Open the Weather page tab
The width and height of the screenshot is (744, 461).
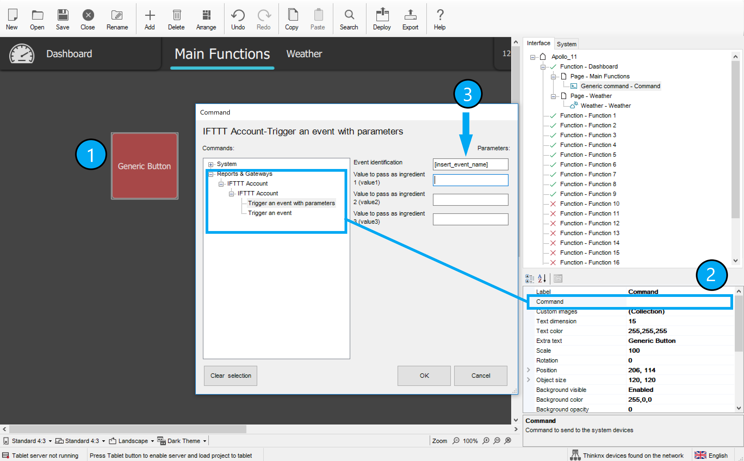click(304, 54)
